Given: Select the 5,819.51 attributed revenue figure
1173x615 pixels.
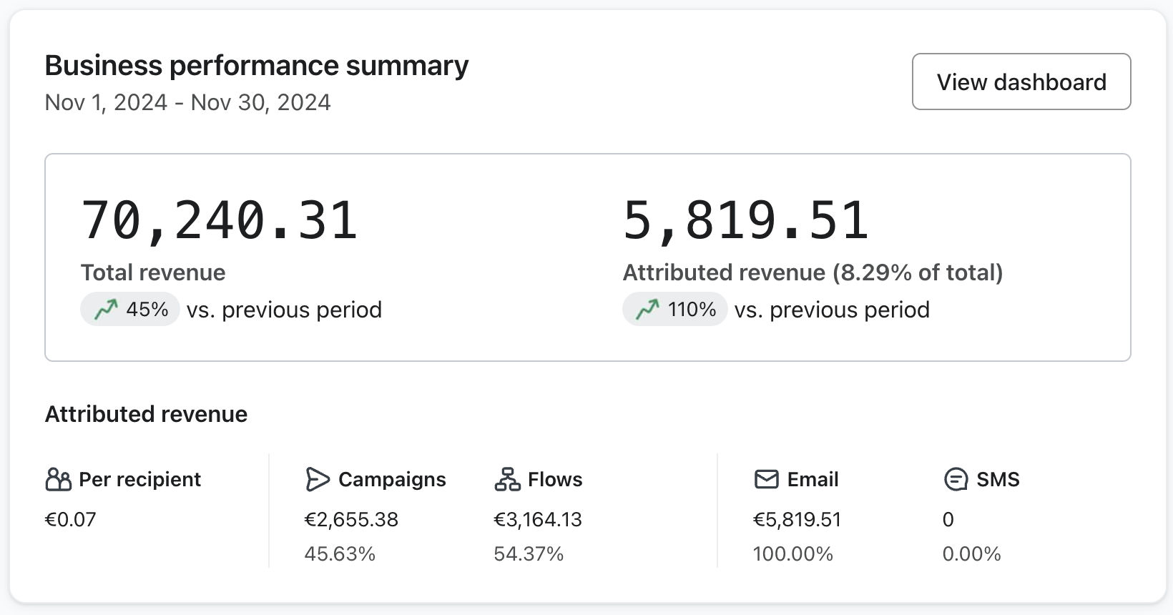Looking at the screenshot, I should click(x=746, y=220).
